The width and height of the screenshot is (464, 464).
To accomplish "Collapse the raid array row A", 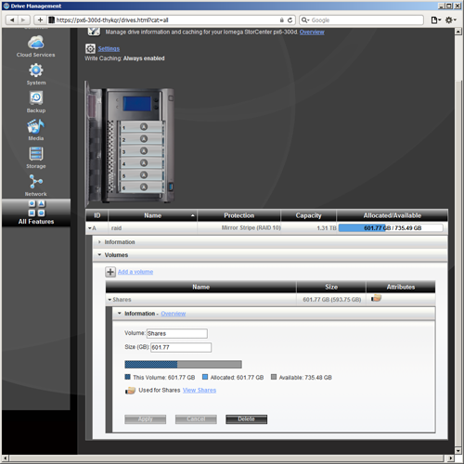I will click(90, 228).
